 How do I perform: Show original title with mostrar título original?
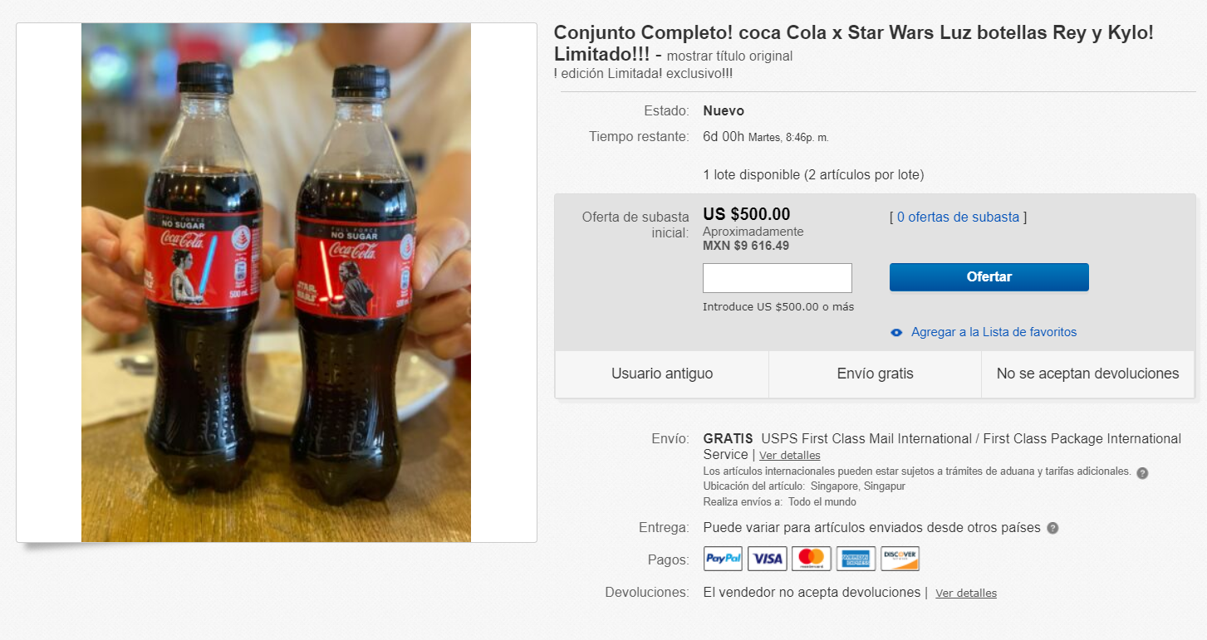[729, 56]
